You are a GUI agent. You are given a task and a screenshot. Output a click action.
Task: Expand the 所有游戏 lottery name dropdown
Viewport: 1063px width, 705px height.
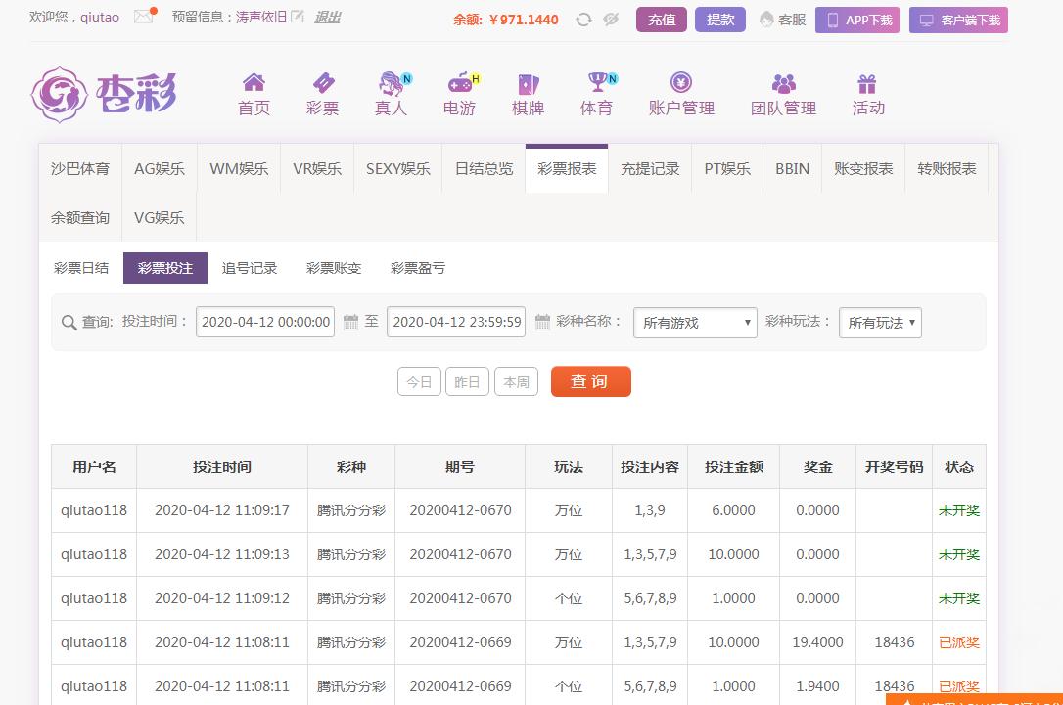695,323
